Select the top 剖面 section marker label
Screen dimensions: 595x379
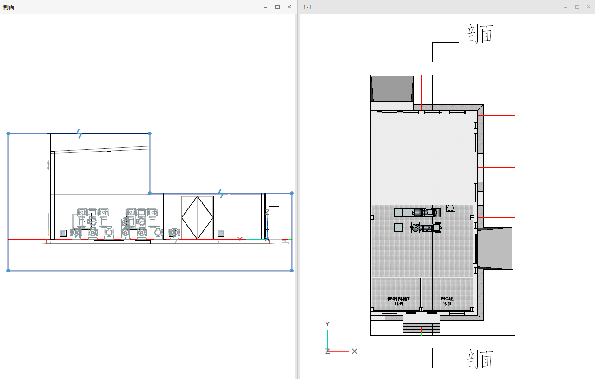[x=479, y=35]
